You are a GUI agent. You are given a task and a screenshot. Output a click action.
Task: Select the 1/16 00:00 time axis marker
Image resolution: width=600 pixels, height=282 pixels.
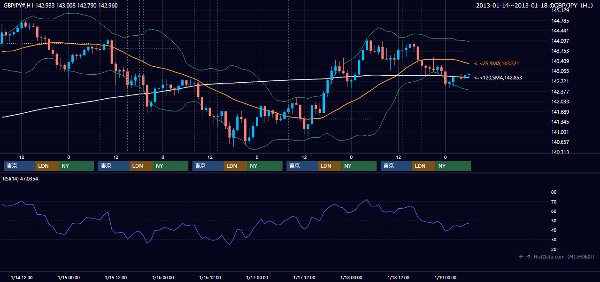tap(163, 277)
